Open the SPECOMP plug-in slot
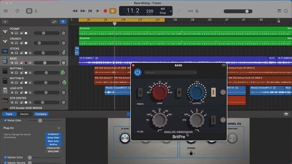Screen dimensions: 292x164 click(53, 151)
